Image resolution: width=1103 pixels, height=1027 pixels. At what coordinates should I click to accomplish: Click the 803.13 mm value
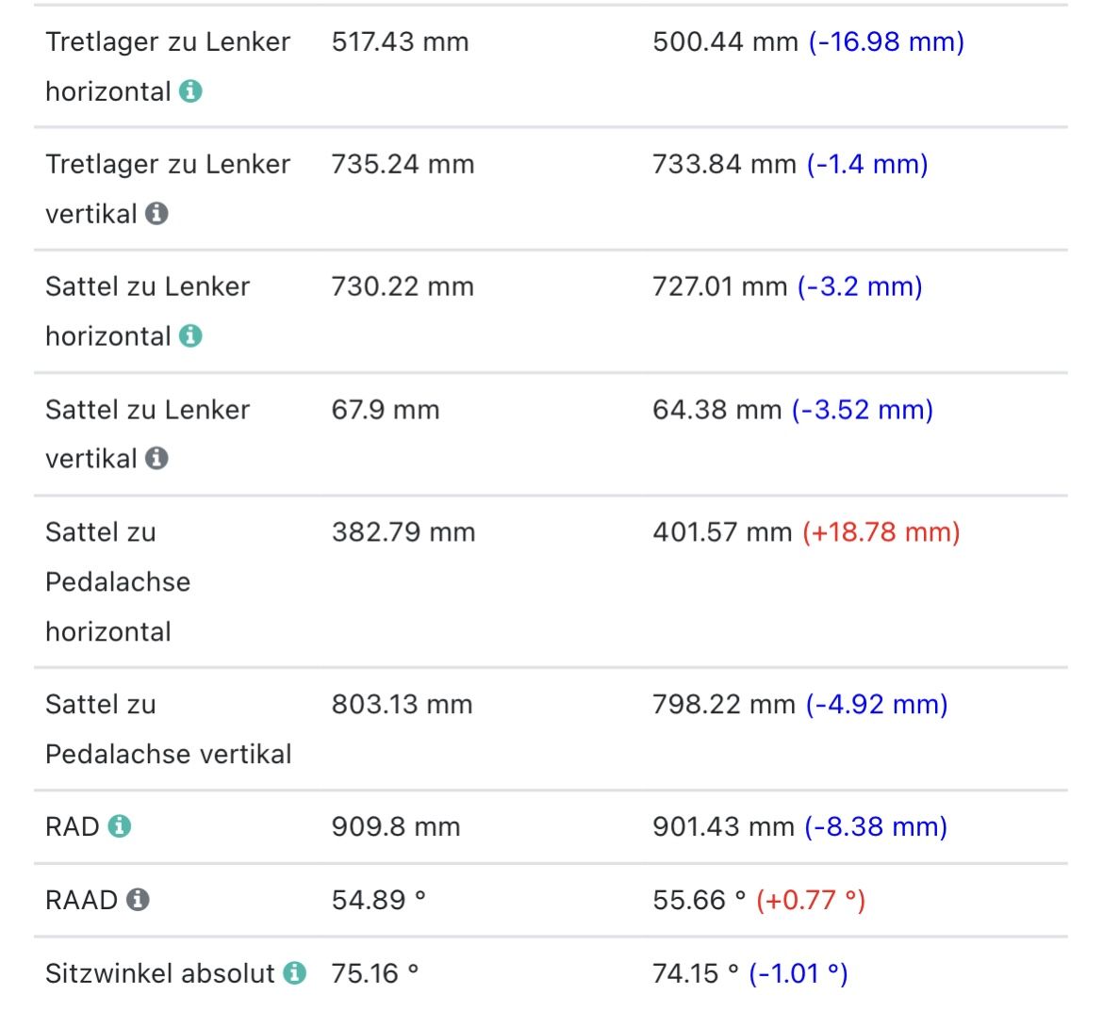[402, 704]
